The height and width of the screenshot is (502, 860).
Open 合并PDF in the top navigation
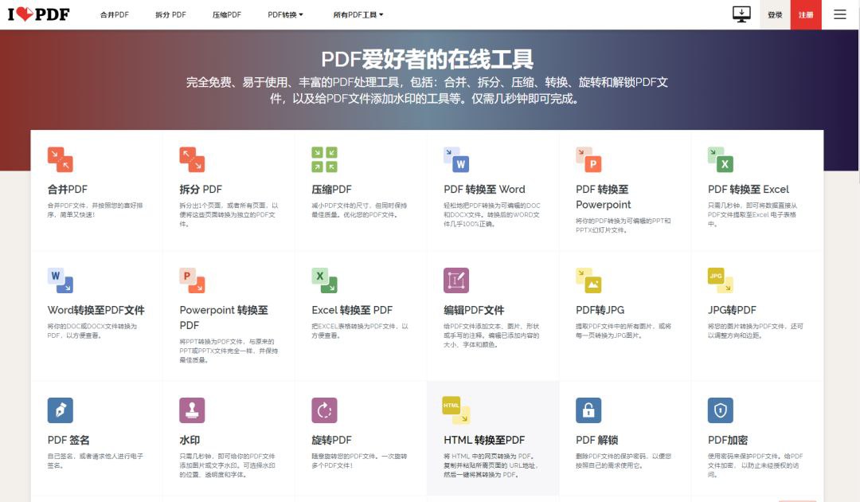[114, 15]
